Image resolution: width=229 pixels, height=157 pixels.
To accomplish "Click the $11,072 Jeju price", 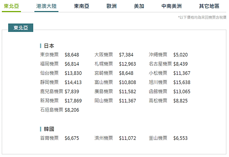I will (127, 138).
